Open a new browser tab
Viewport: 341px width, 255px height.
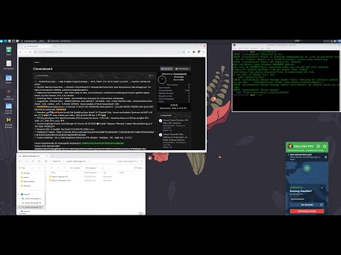[55, 46]
